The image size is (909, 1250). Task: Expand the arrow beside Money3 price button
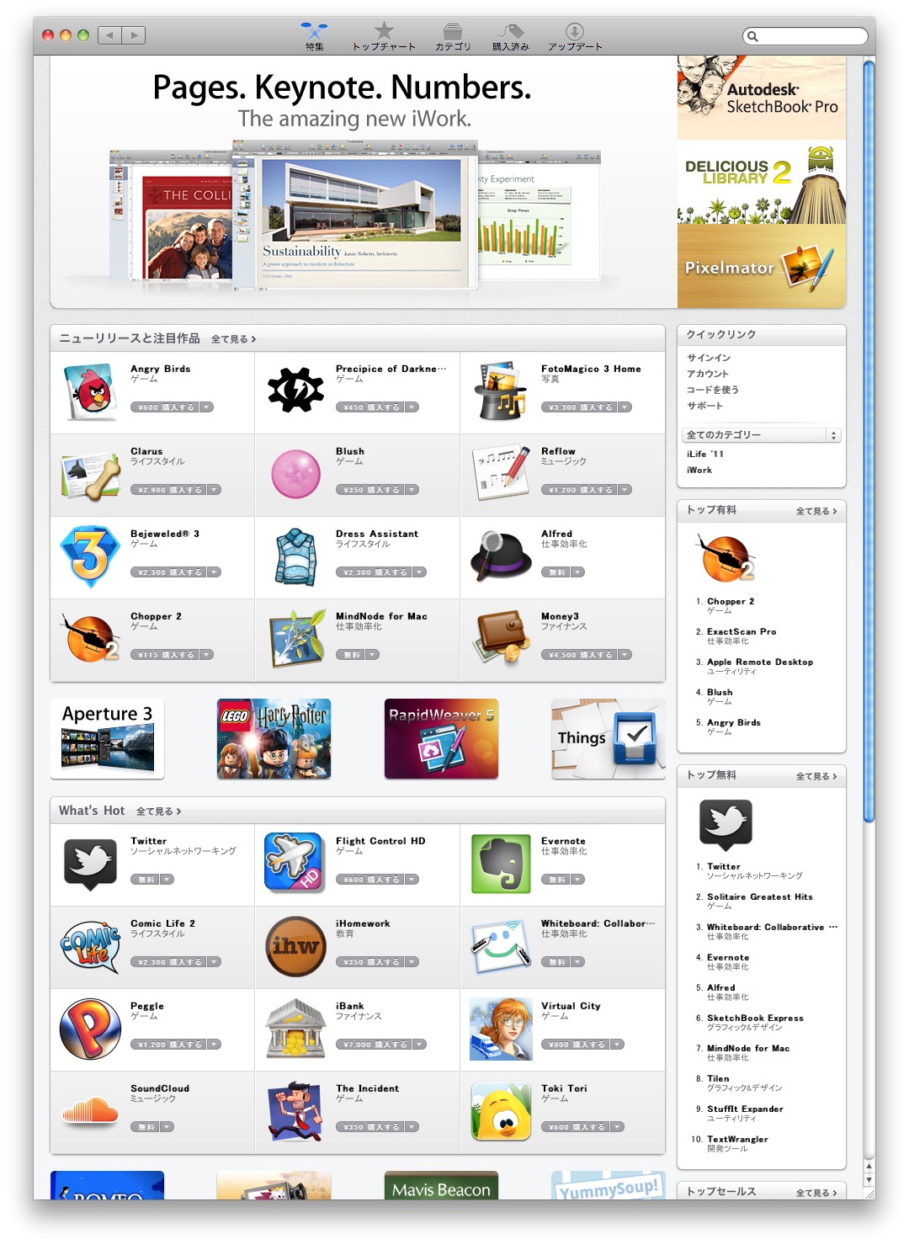tap(625, 655)
